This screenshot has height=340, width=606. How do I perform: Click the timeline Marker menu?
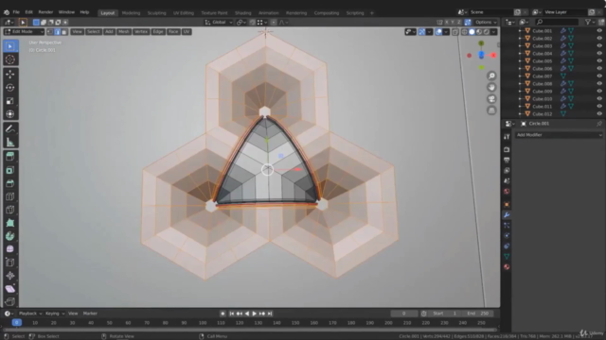point(90,314)
